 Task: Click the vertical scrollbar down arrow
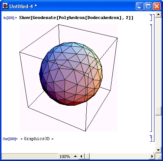[158, 150]
